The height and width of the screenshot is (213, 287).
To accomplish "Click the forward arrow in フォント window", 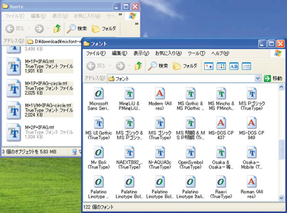I will (x=121, y=66).
